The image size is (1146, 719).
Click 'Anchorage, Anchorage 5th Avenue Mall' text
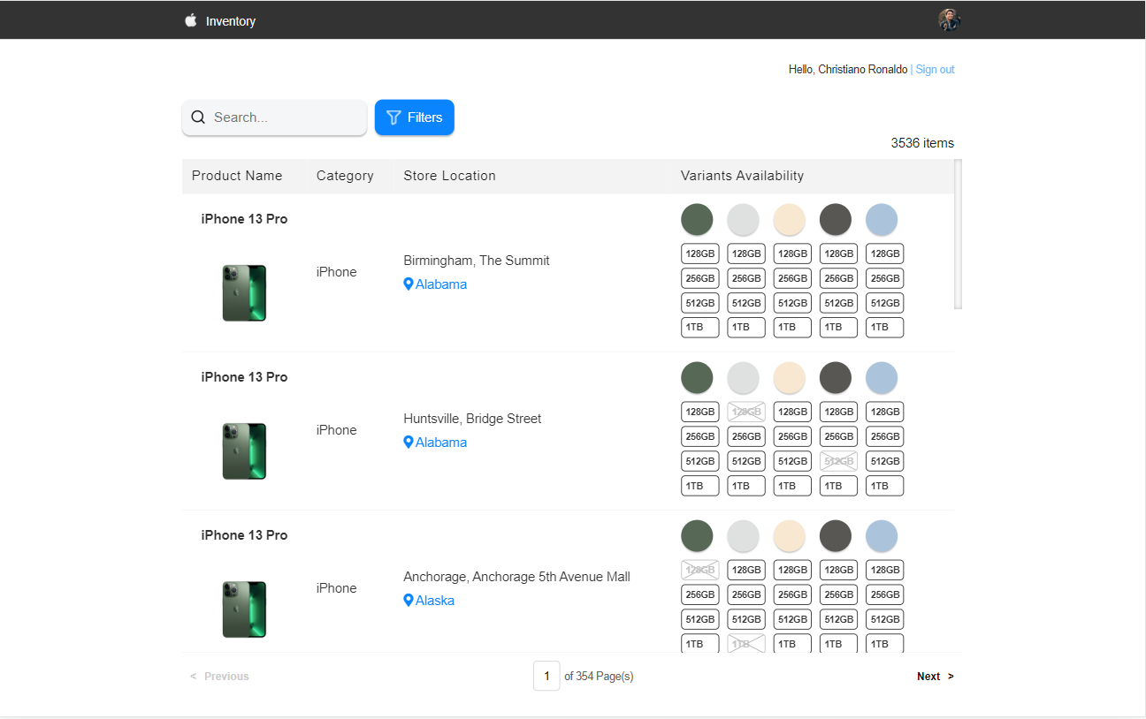tap(517, 577)
